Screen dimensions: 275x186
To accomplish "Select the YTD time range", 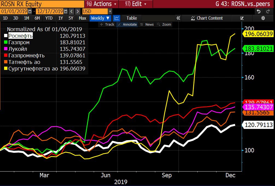I will (x=49, y=18).
